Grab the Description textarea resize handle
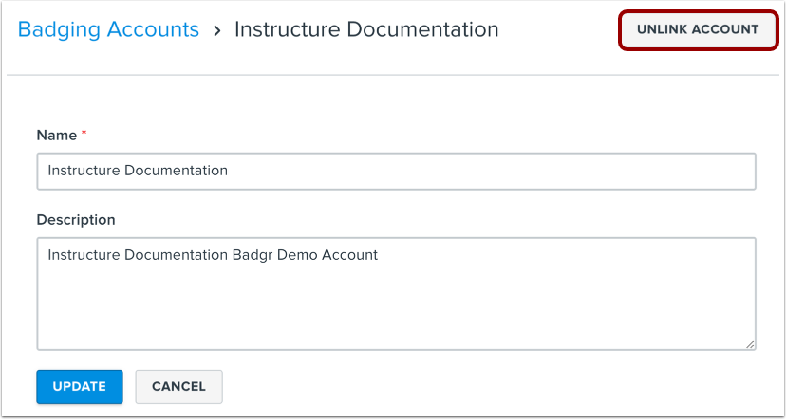This screenshot has width=786, height=419. pyautogui.click(x=750, y=344)
